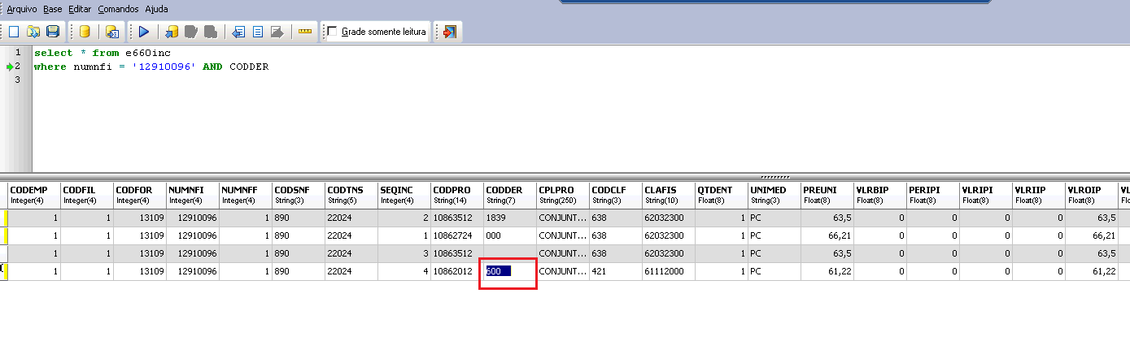Open the Comandos menu
The image size is (1130, 341).
pyautogui.click(x=118, y=9)
